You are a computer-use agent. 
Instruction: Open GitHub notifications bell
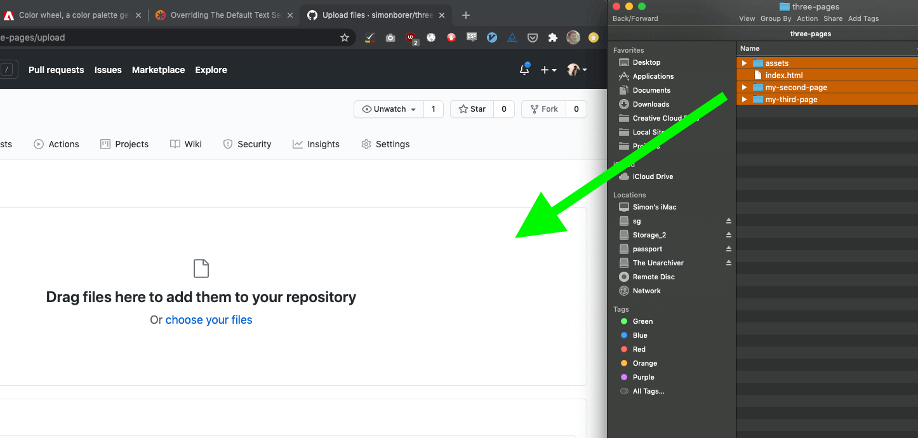524,70
